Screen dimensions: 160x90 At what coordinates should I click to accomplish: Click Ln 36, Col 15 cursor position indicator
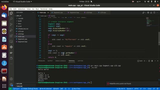(121, 89)
